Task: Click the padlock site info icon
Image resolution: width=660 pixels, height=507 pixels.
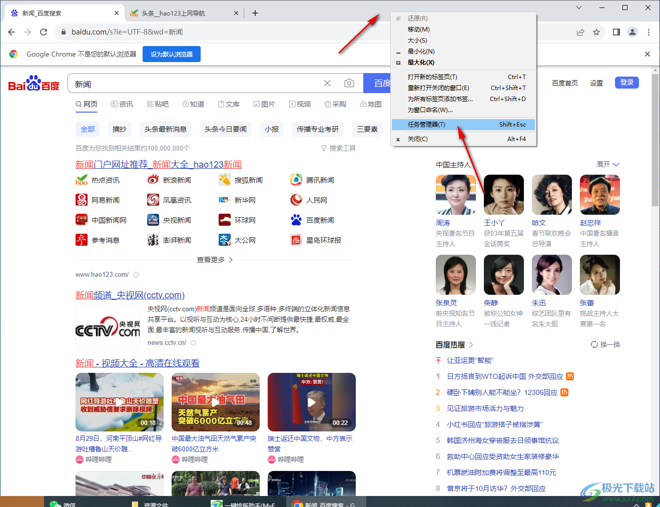Action: 63,32
